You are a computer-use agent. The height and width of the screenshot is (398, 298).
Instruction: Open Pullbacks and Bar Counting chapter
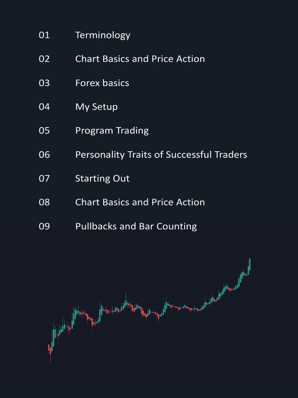136,227
